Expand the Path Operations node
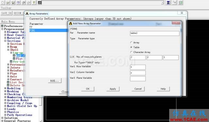The image size is (209, 122). pyautogui.click(x=5, y=115)
